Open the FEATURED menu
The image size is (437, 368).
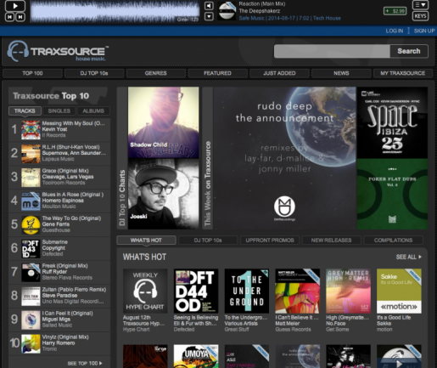(x=217, y=73)
